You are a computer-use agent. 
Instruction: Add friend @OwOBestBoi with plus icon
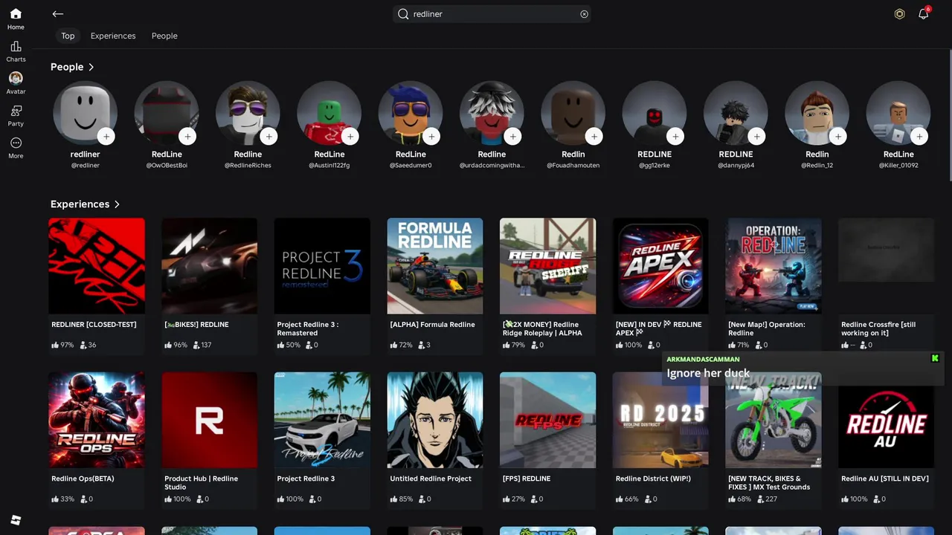click(x=187, y=137)
